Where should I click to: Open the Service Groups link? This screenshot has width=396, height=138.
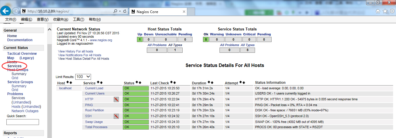point(20,82)
